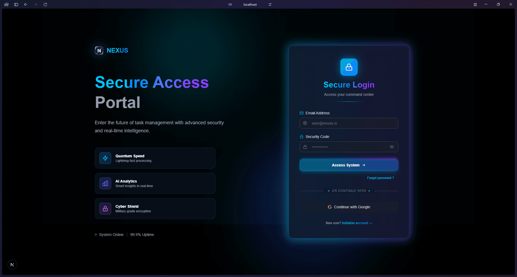Click the split-screen icon near window controls
Image resolution: width=517 pixels, height=277 pixels.
pos(475,5)
